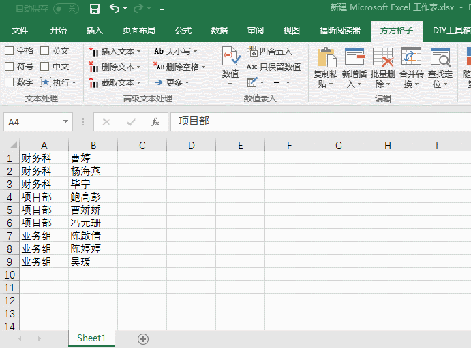Open the Name Box dropdown arrow
This screenshot has height=348, width=471.
[x=66, y=122]
